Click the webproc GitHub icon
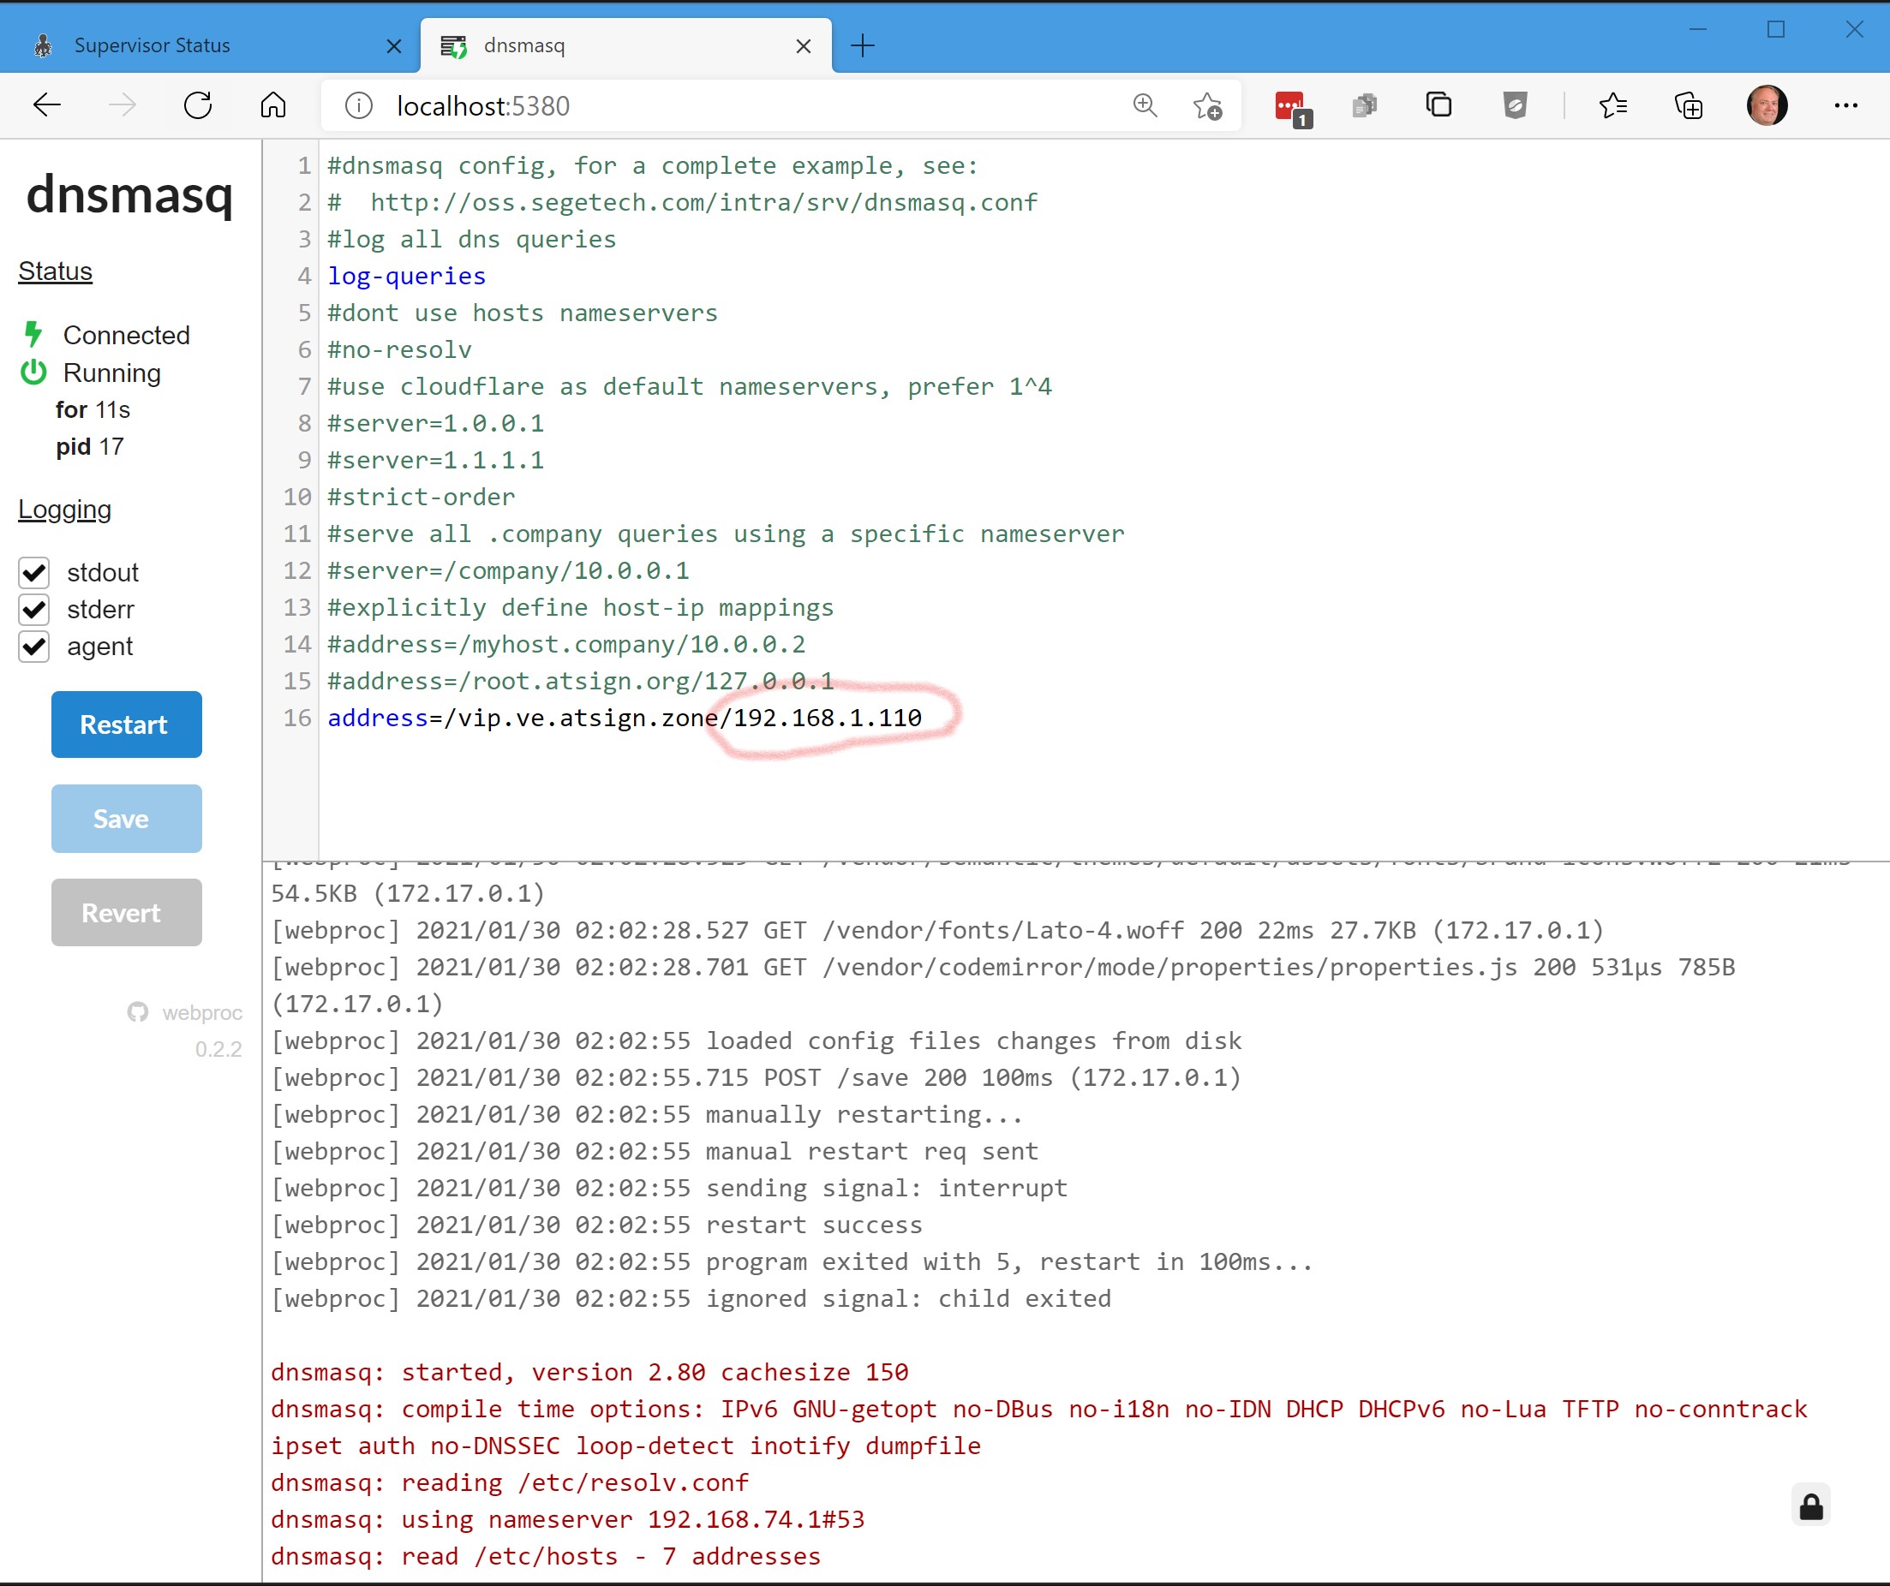Screen dimensions: 1890x1586 pos(138,1012)
